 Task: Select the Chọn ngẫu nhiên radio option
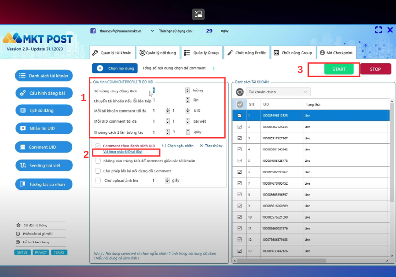[x=164, y=146]
